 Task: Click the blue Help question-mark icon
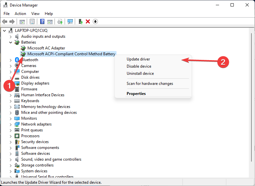(x=42, y=21)
